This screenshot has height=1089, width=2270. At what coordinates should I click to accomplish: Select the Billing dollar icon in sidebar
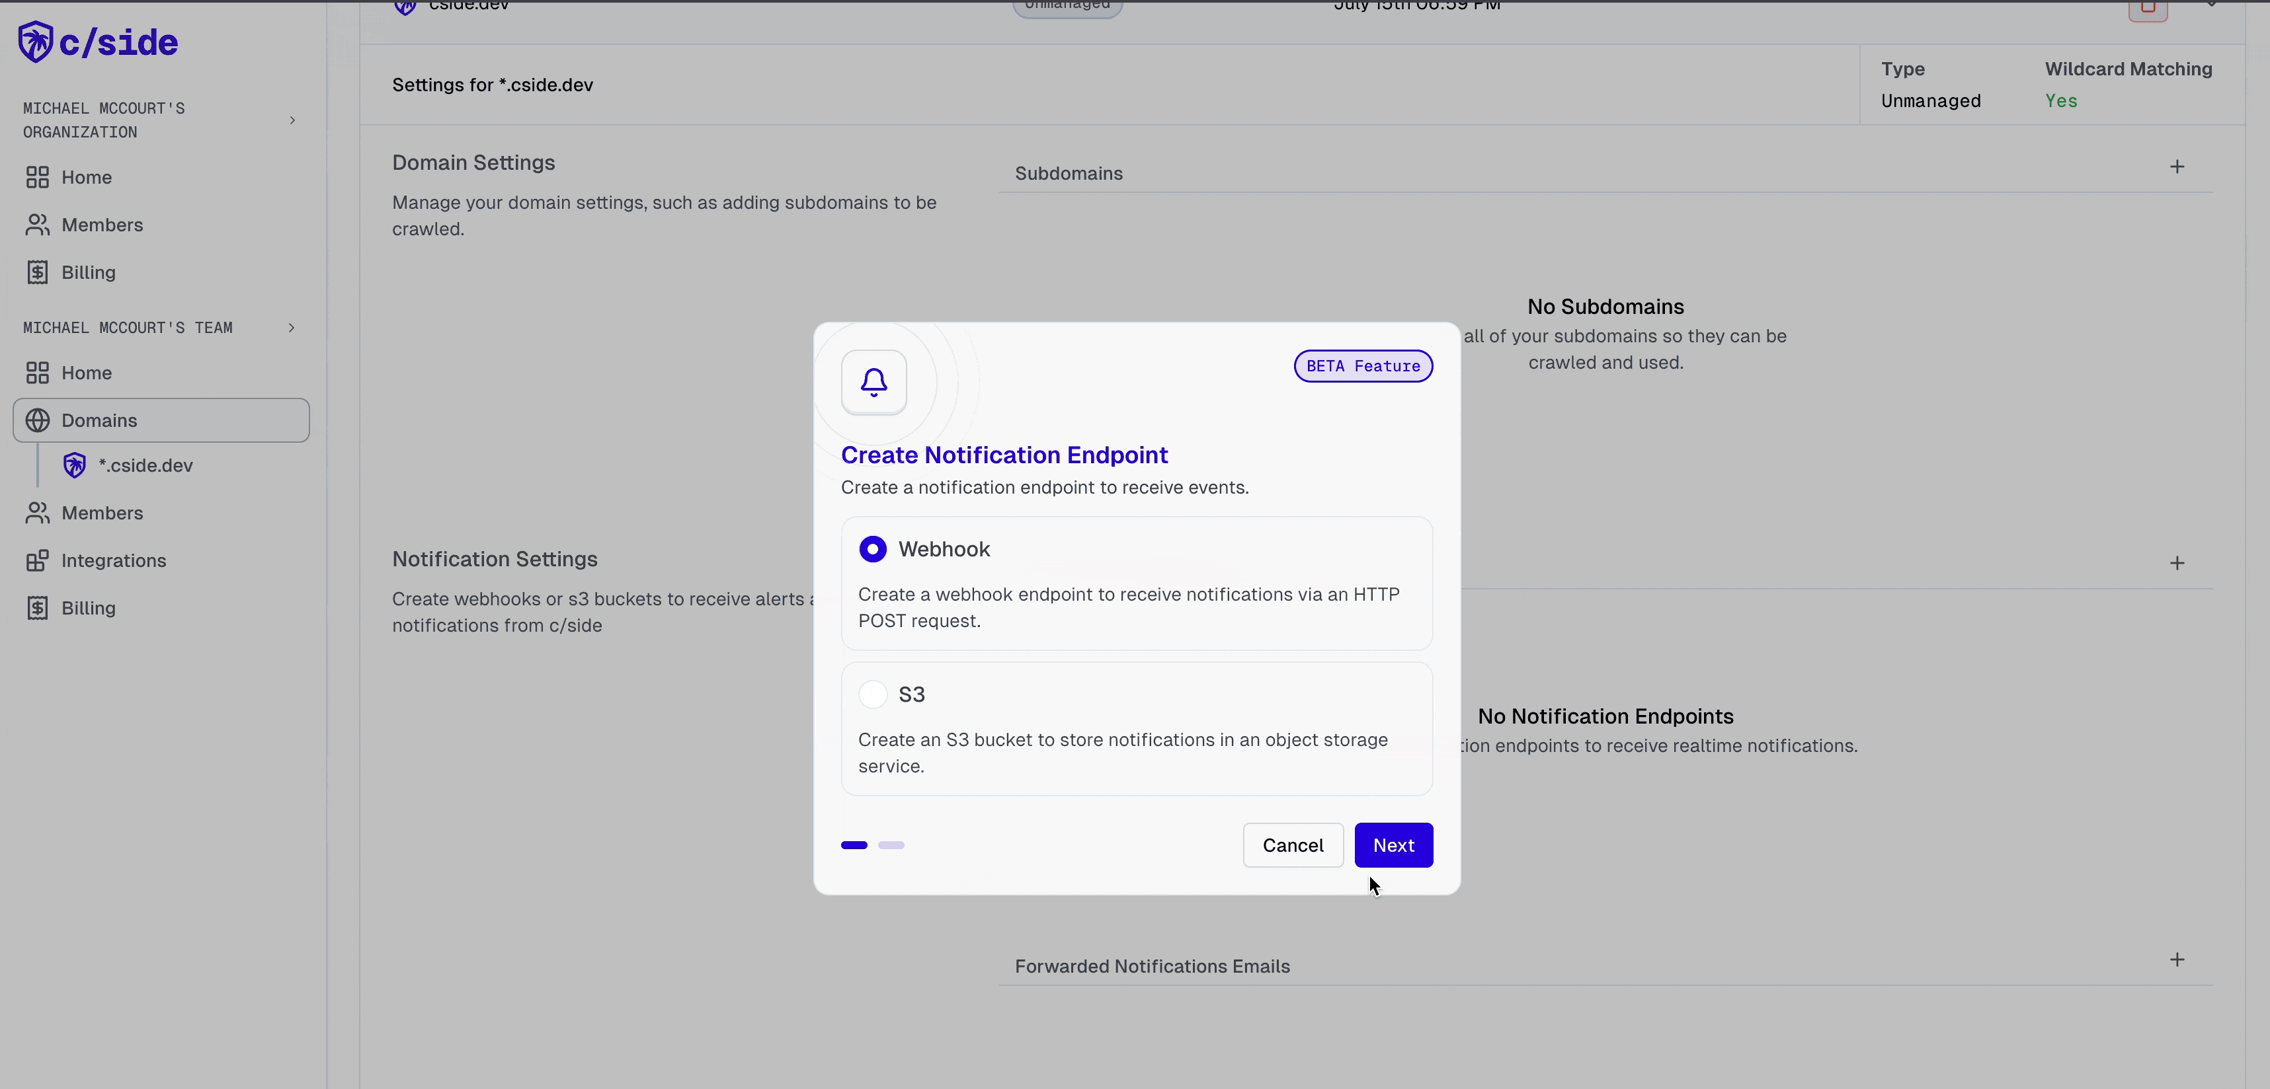click(37, 272)
